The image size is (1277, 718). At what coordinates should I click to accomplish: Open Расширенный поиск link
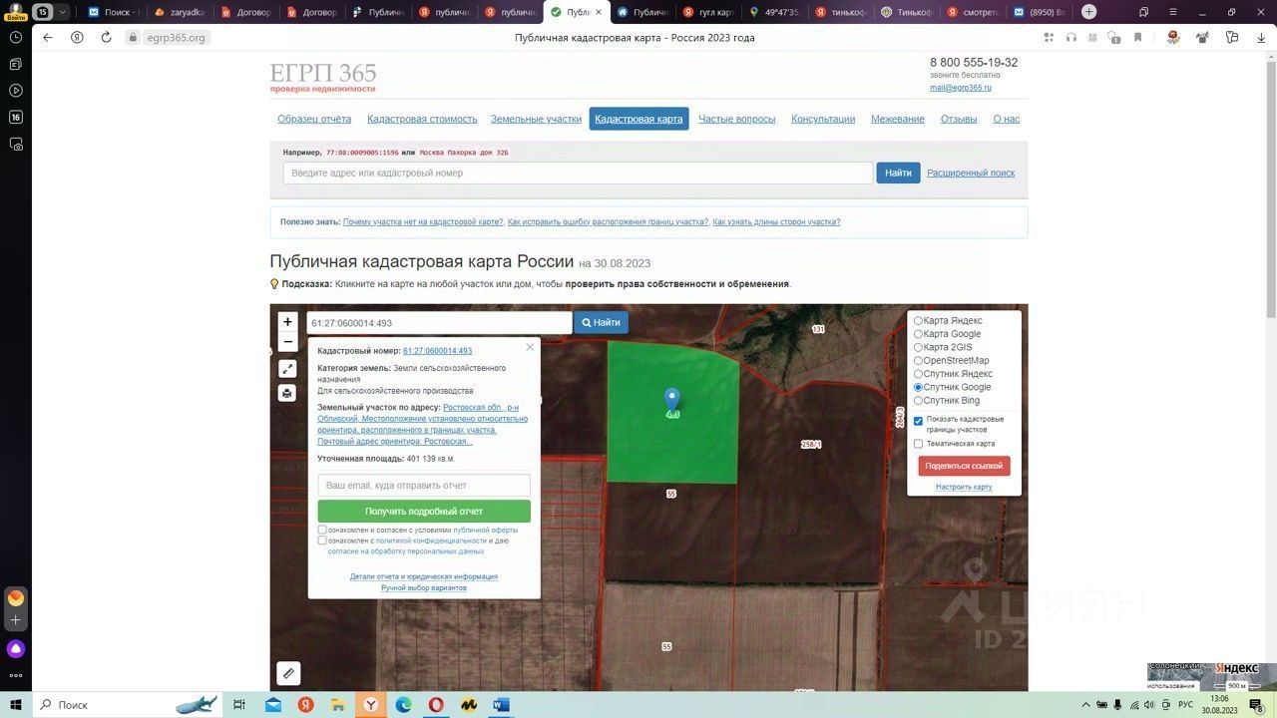tap(971, 173)
